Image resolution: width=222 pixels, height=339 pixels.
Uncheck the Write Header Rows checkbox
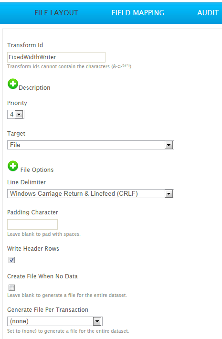pos(11,260)
